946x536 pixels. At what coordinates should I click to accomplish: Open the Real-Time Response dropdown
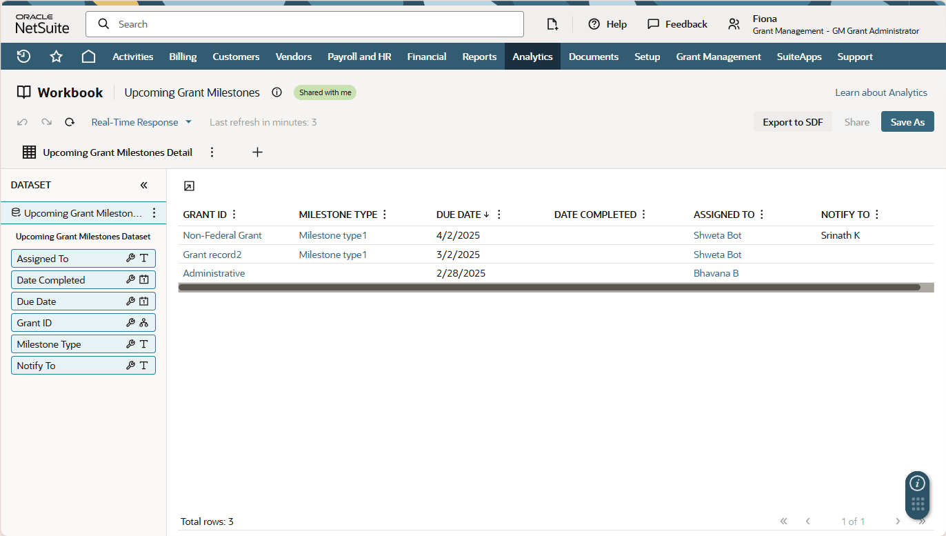click(x=141, y=121)
